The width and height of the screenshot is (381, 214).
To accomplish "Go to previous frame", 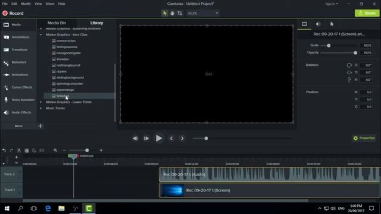I will [135, 139].
